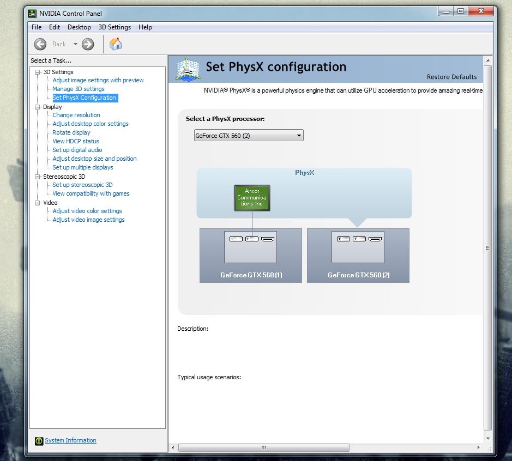The image size is (512, 461).
Task: Select the GeForce GTX 560 (1) card graphic
Action: point(251,255)
